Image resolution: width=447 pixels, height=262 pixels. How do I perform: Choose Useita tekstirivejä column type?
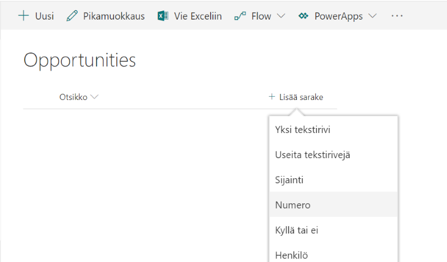coord(313,154)
